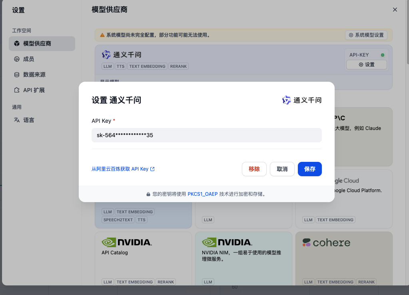Click the 保存 button

point(309,169)
